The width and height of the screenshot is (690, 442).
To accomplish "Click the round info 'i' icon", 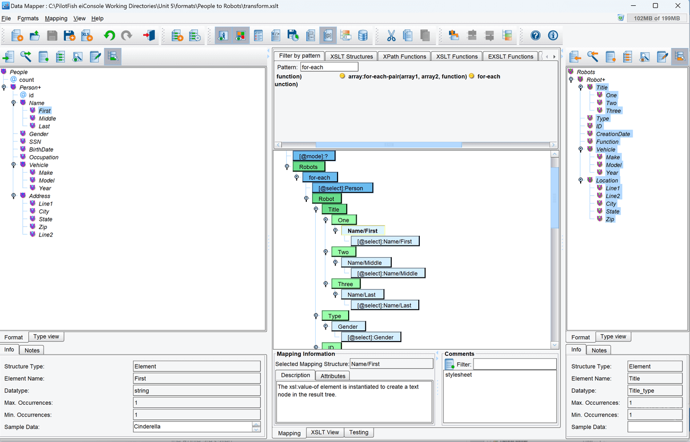I will point(553,36).
